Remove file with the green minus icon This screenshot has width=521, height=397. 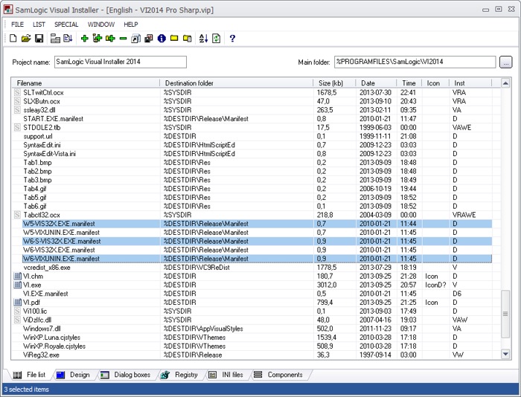pos(123,39)
